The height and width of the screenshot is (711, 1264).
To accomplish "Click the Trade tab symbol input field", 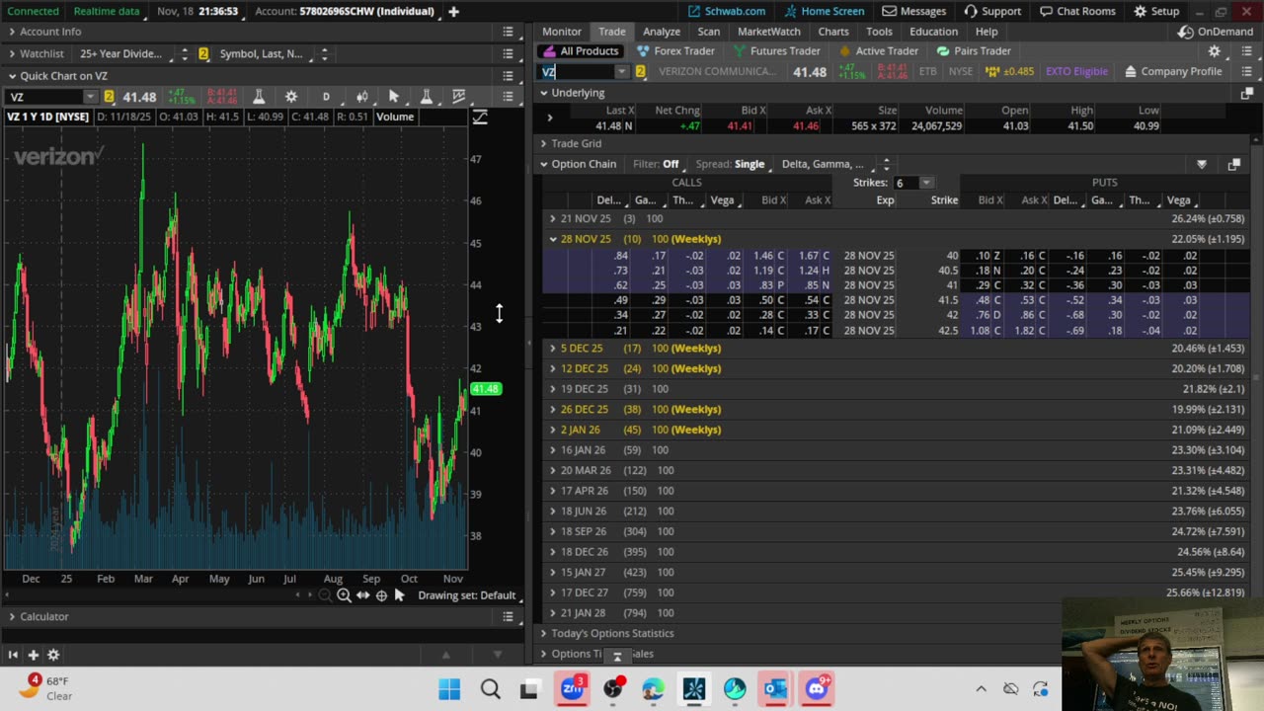I will [578, 72].
